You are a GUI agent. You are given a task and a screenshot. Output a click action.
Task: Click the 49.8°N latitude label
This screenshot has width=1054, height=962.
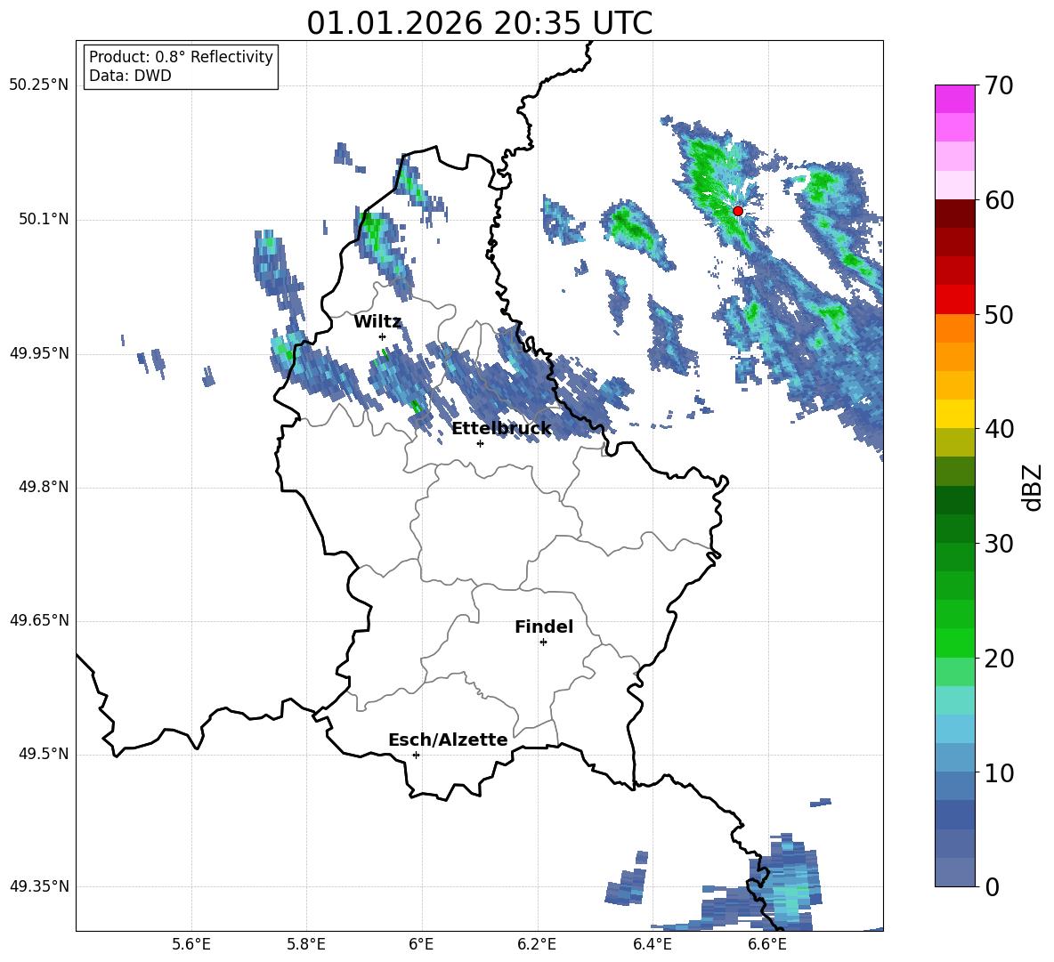click(x=44, y=487)
